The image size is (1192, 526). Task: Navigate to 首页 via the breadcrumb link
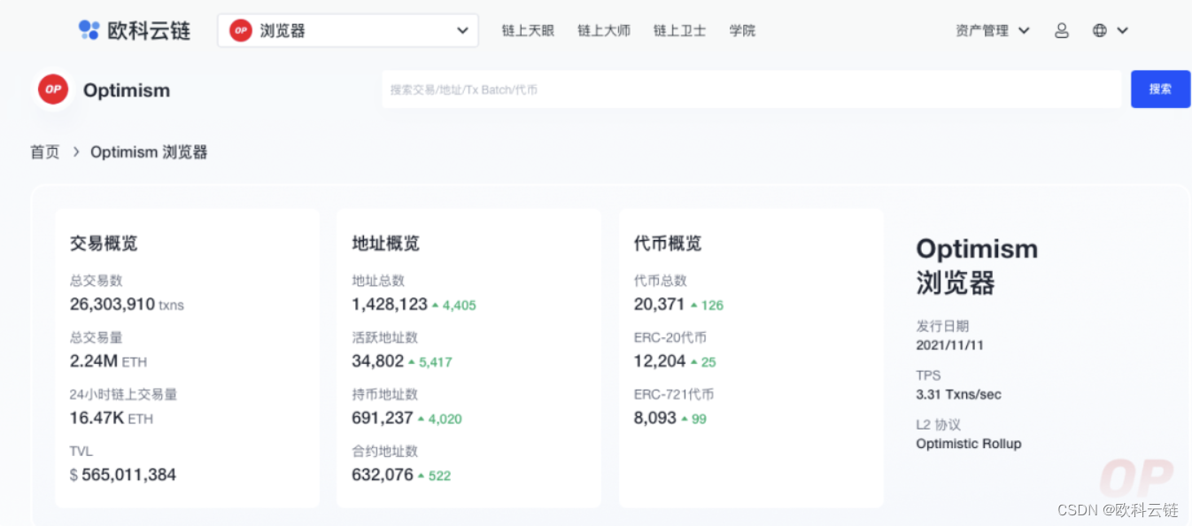pos(44,151)
